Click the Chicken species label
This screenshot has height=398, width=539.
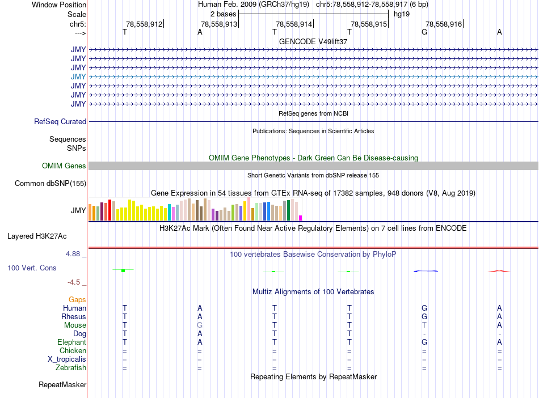click(73, 350)
